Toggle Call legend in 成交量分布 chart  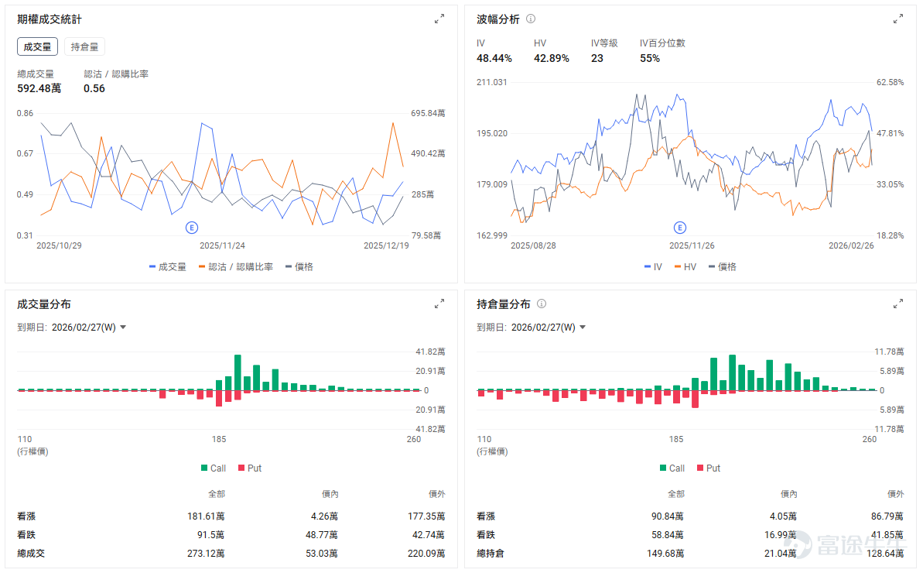[x=214, y=468]
